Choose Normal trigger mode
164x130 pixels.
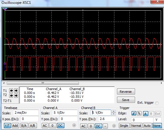tap(136, 126)
